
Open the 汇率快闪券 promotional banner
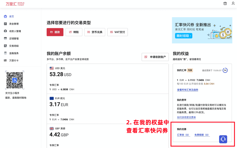[x=202, y=30]
